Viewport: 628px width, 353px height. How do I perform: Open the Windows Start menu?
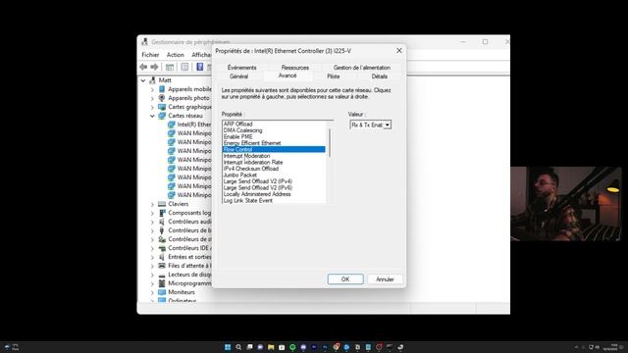[x=228, y=347]
